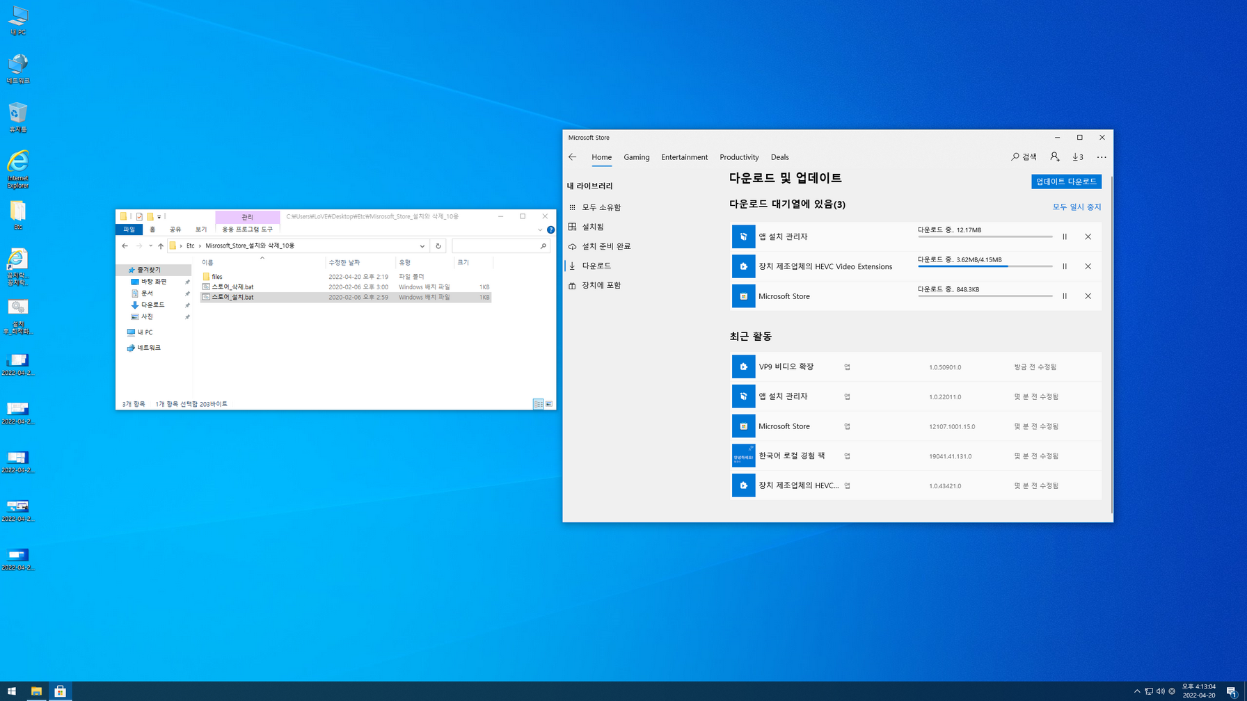The image size is (1247, 701).
Task: Click Explorer's refresh button in address bar
Action: tap(438, 246)
